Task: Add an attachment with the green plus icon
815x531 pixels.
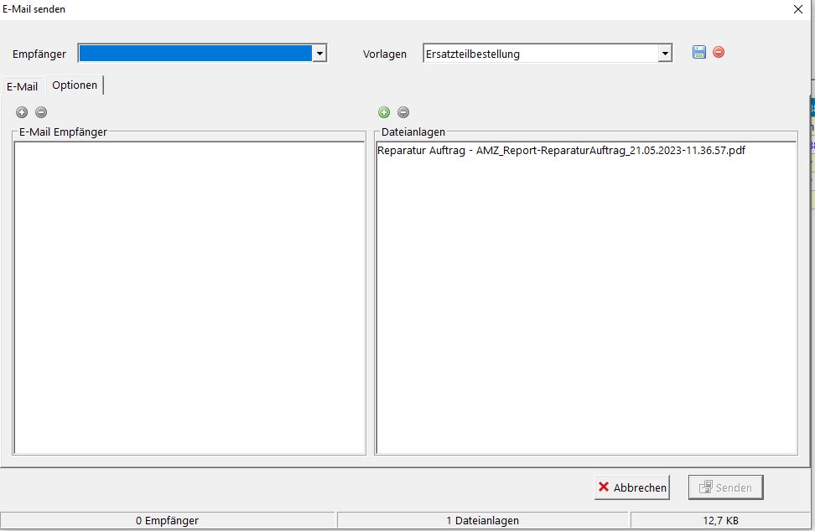Action: tap(384, 112)
